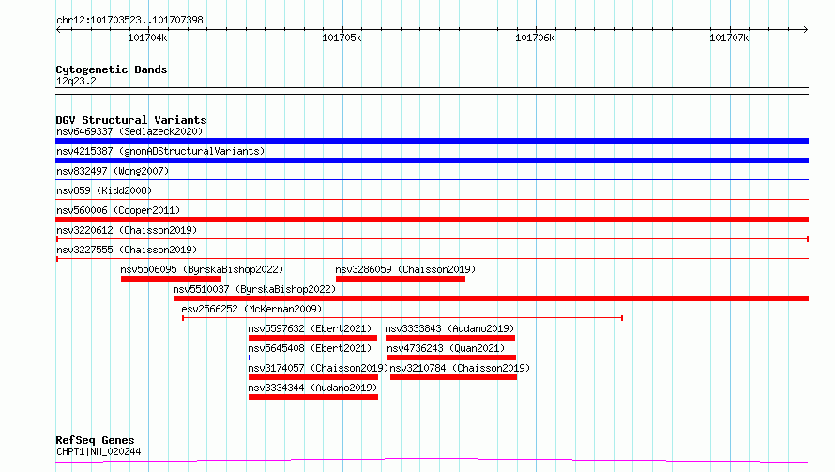Screen dimensions: 835x472
Task: Click the 101704k ruler tick label
Action: pos(147,38)
